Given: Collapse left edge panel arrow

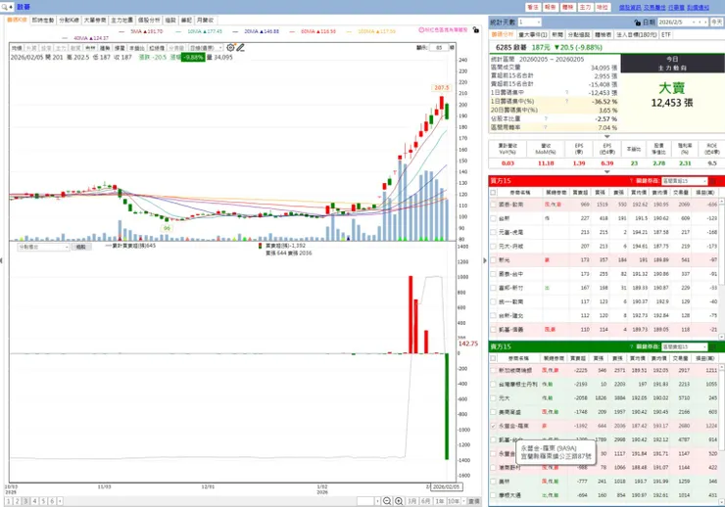Looking at the screenshot, I should pyautogui.click(x=1, y=260).
